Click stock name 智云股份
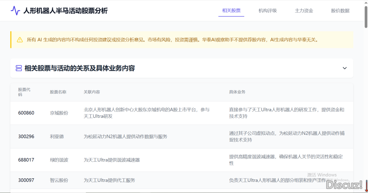Screen dimensions: 368x193 click(59, 180)
